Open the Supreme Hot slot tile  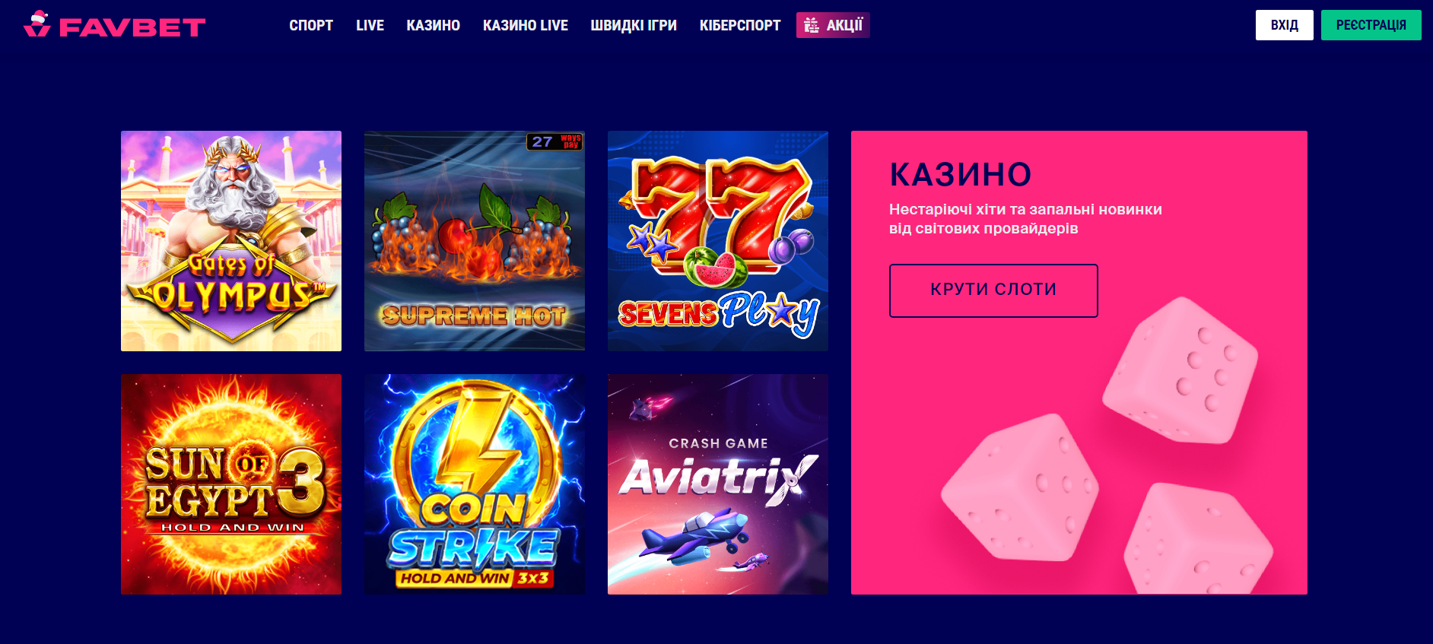click(475, 241)
